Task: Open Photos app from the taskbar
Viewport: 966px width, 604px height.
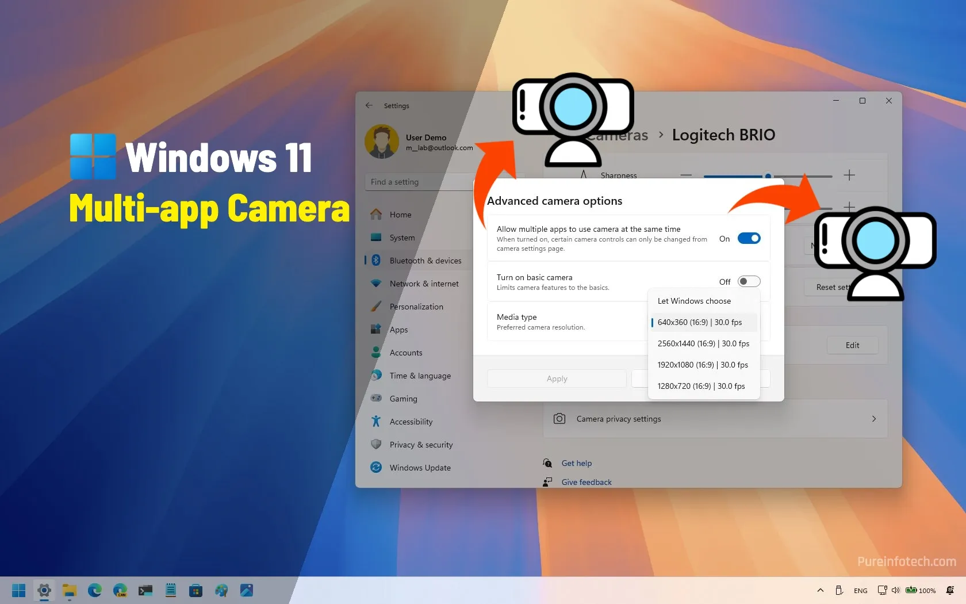Action: pos(247,590)
